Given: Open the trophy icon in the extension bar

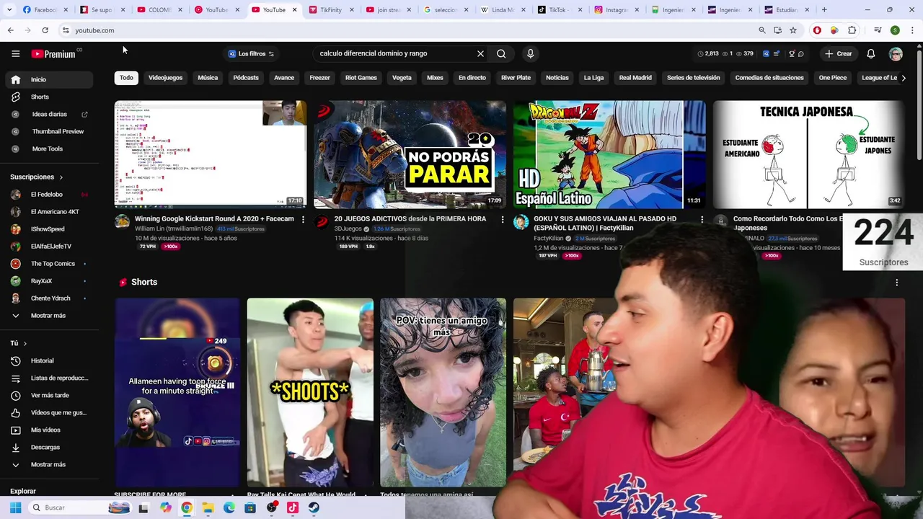Looking at the screenshot, I should [x=792, y=53].
